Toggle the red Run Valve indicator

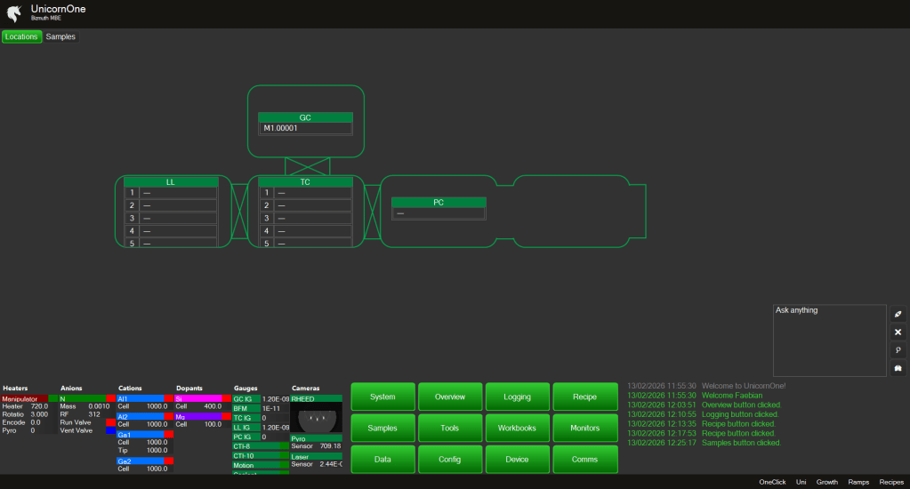click(110, 422)
